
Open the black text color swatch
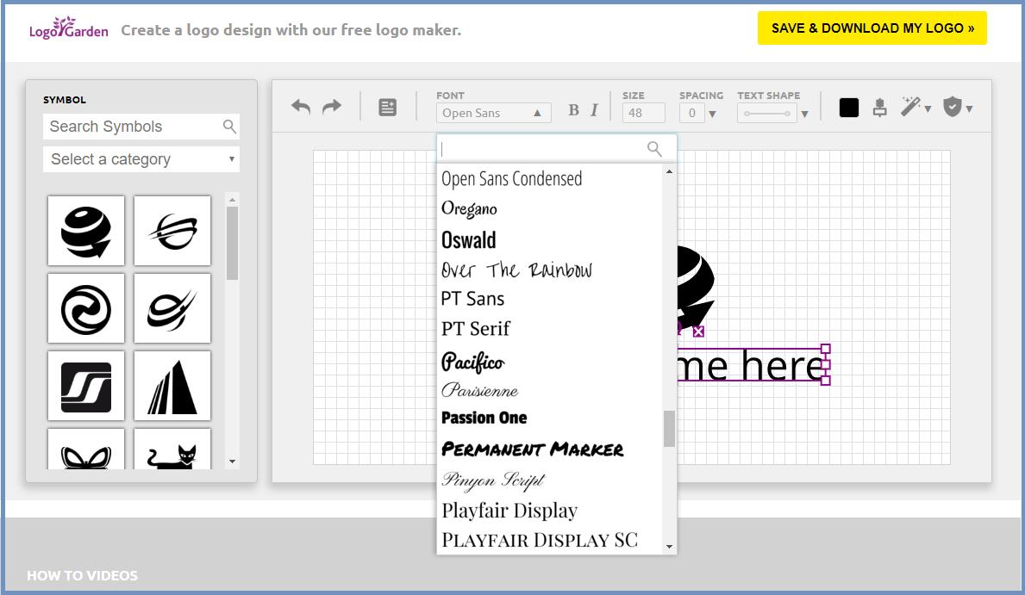point(849,108)
